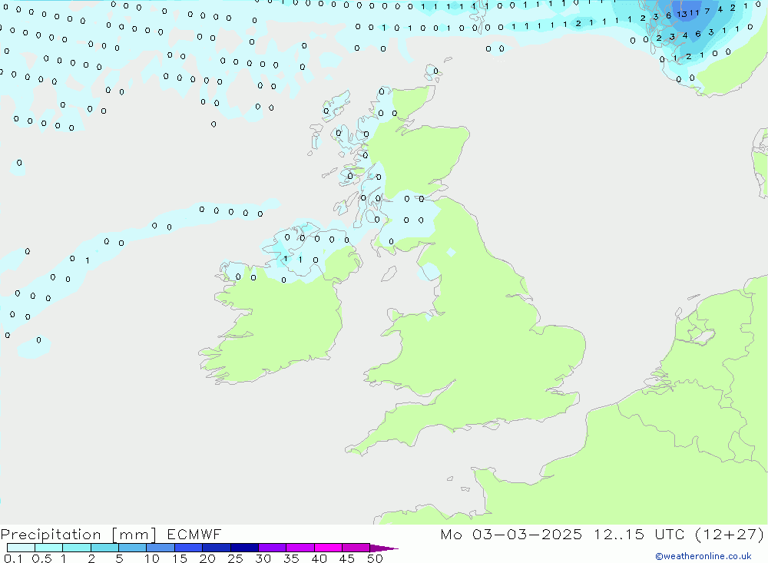Click the legend swatch between 0.5 and 1
The width and height of the screenshot is (768, 563).
49,548
